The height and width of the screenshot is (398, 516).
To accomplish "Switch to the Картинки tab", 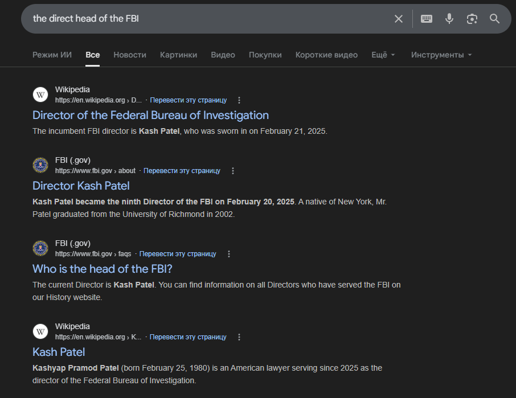I will pos(178,55).
